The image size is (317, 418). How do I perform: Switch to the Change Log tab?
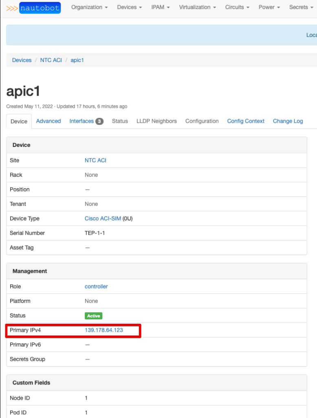point(288,121)
